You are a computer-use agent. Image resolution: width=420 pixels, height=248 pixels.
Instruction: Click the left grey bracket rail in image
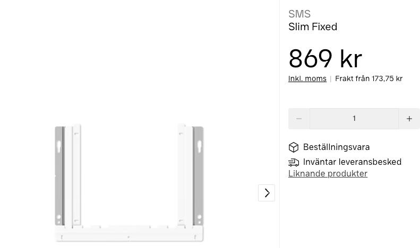click(59, 175)
